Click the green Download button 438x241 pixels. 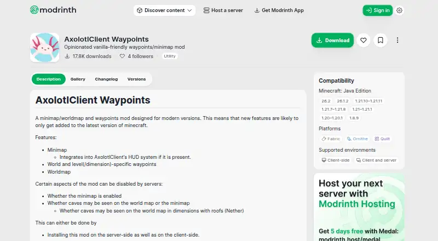click(x=332, y=41)
